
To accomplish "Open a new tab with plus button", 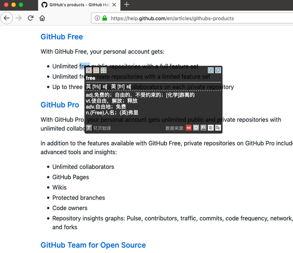I will point(127,5).
